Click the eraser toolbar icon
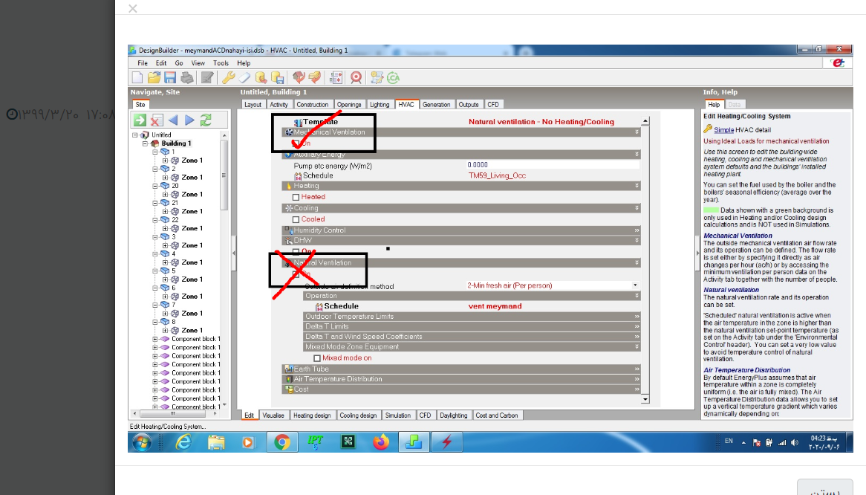Viewport: 866px width, 495px height. (244, 78)
